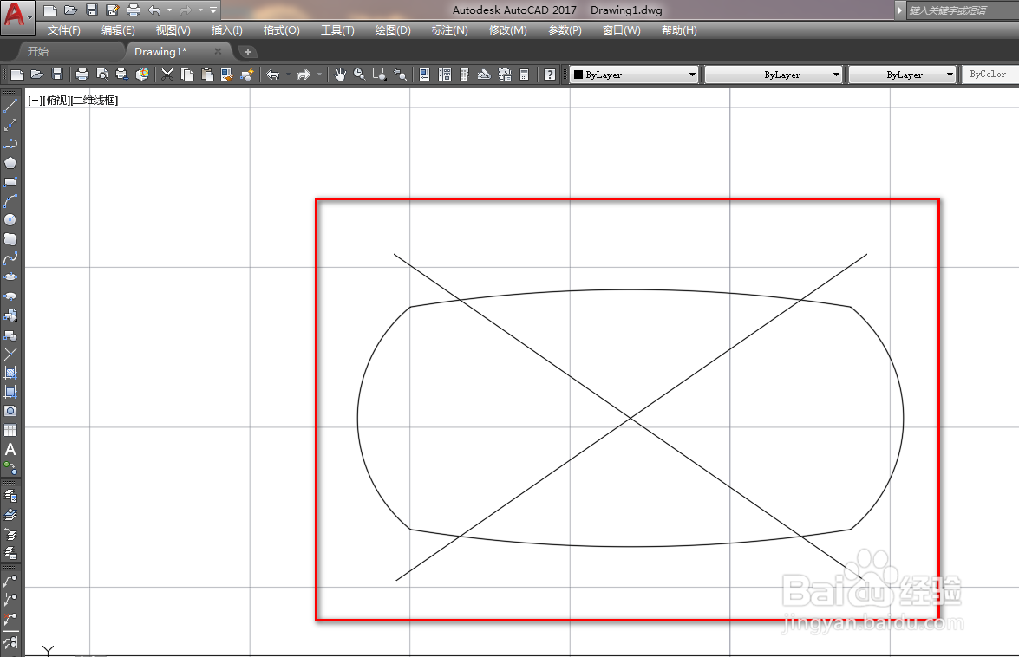Select the Polygon tool
This screenshot has width=1019, height=657.
[x=10, y=163]
